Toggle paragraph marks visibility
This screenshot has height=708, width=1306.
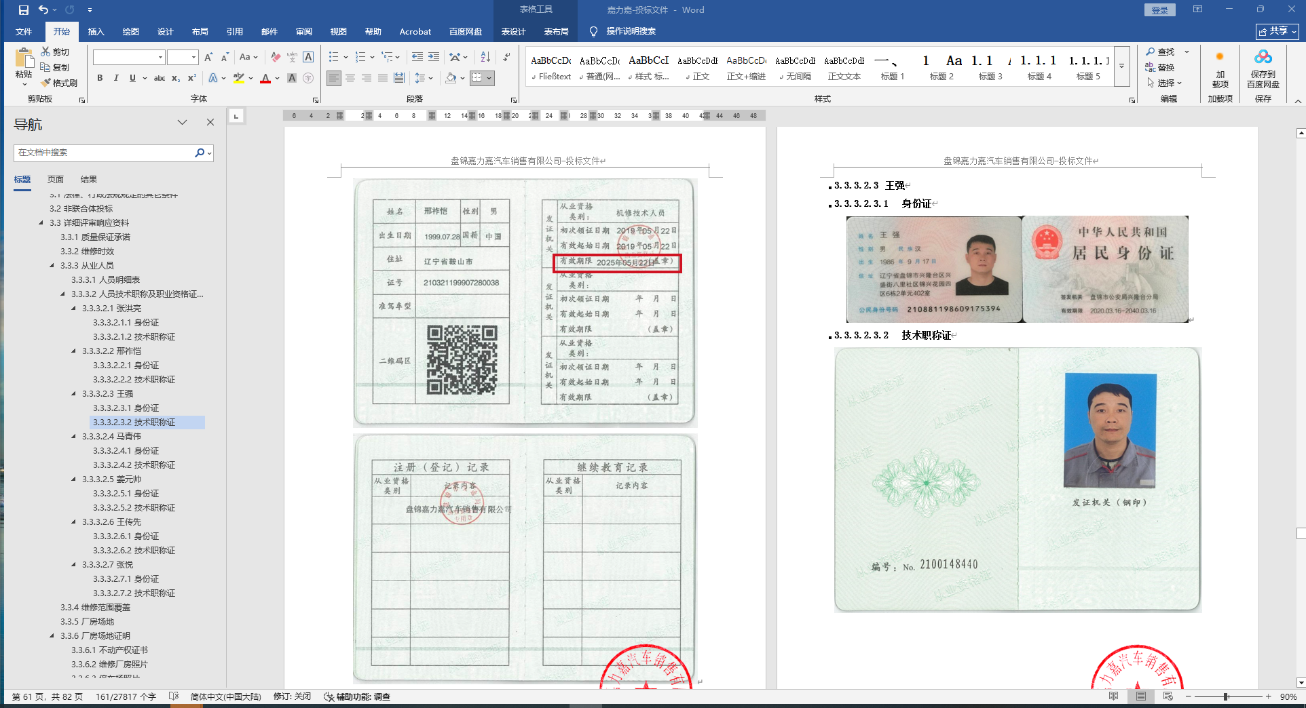tap(507, 57)
